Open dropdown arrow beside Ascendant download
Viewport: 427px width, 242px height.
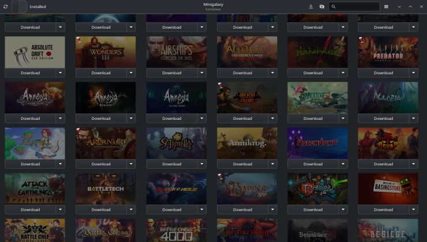coord(343,164)
